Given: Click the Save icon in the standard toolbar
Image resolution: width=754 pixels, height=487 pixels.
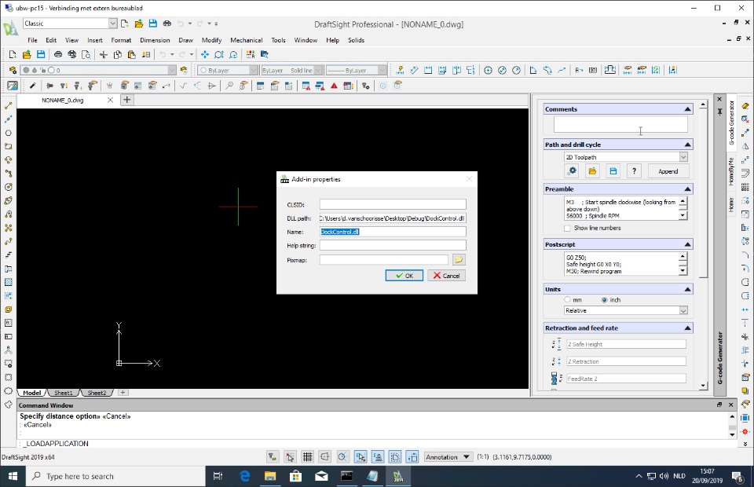Looking at the screenshot, I should (x=40, y=55).
